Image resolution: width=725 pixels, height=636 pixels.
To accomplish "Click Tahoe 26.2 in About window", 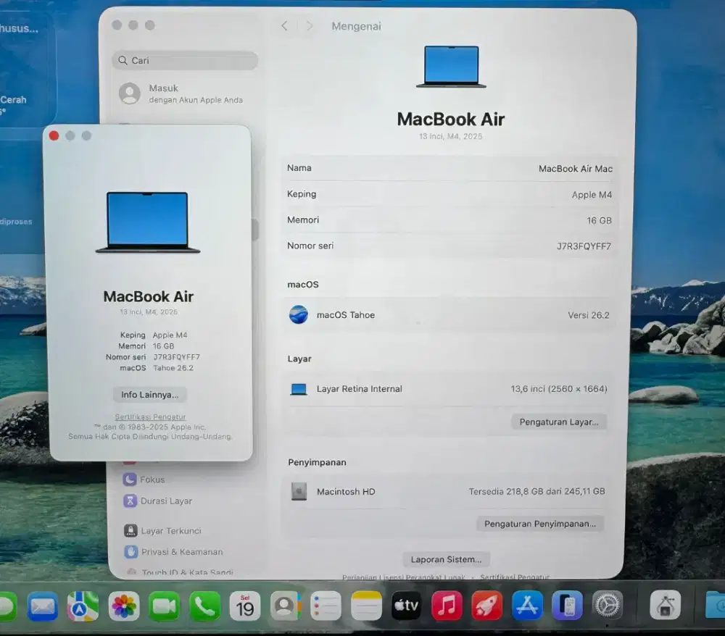I will [x=173, y=368].
